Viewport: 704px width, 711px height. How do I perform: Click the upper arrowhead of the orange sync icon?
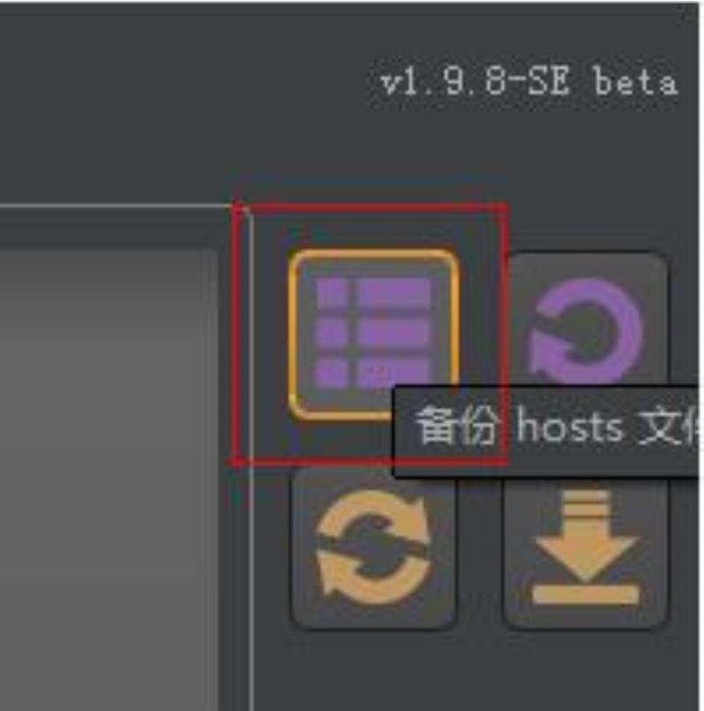415,515
